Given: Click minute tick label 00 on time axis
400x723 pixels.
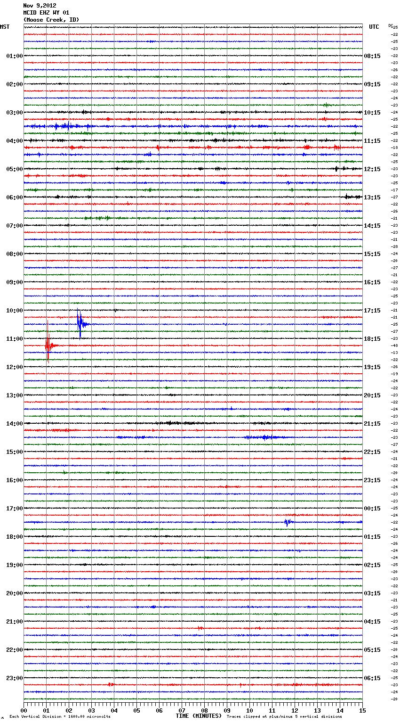Looking at the screenshot, I should coord(24,710).
